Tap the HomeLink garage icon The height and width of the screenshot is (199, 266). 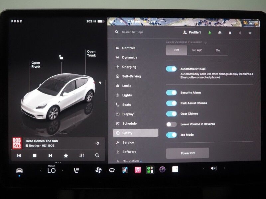pyautogui.click(x=220, y=33)
